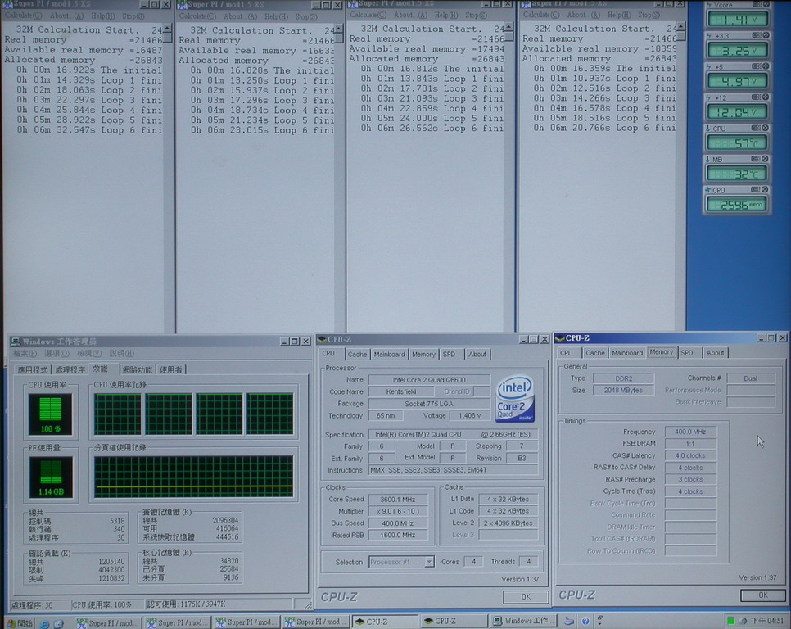791x629 pixels.
Task: Click the CPU usage gauge showing 100 %
Action: 50,414
